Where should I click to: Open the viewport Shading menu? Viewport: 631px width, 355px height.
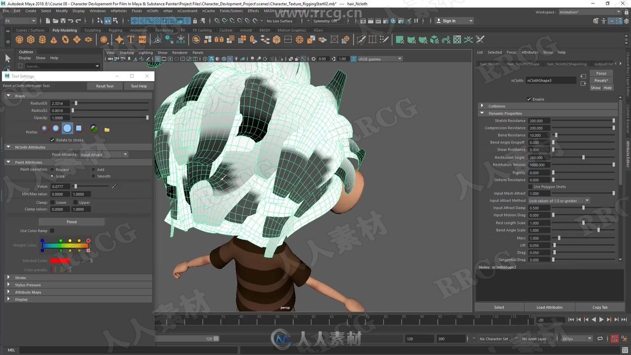click(126, 52)
